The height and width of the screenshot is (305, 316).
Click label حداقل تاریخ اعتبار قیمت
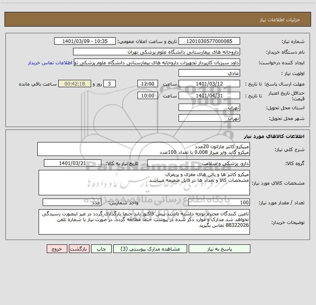click(286, 96)
